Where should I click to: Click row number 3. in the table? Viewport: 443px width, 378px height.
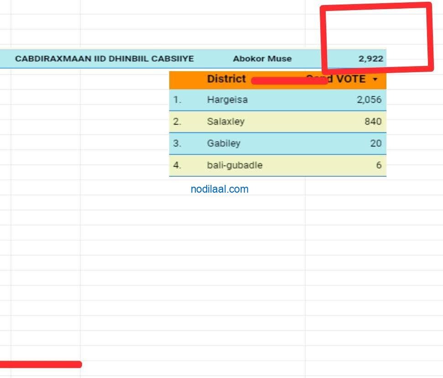coord(177,143)
